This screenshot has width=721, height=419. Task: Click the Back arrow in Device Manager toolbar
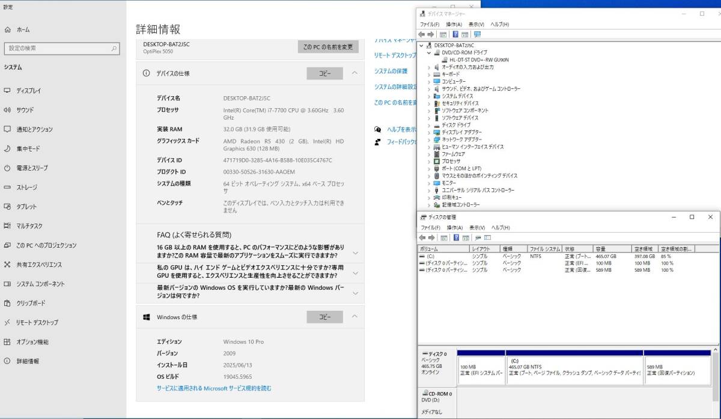pos(422,34)
